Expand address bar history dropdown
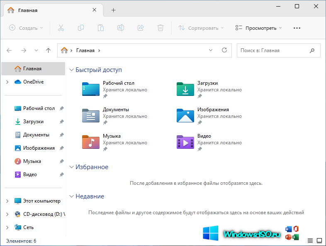This screenshot has width=326, height=246. tap(211, 50)
